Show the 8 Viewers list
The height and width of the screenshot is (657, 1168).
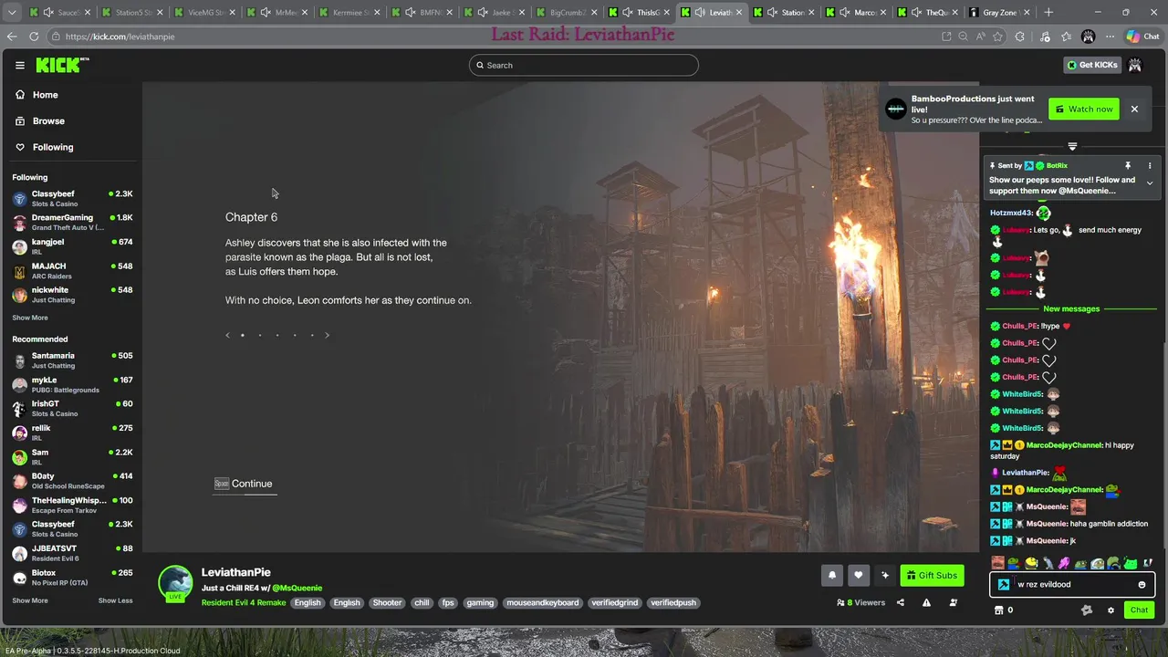pyautogui.click(x=860, y=602)
